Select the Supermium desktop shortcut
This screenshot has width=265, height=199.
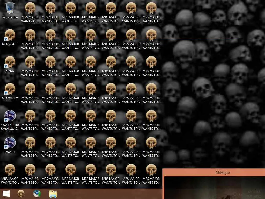(10, 91)
